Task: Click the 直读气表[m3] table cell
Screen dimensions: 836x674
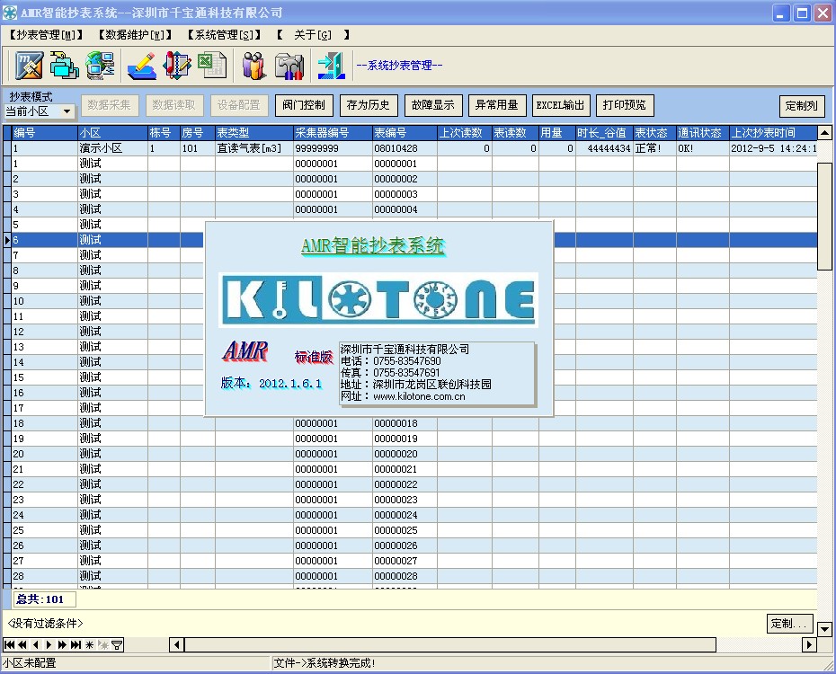Action: coord(254,148)
